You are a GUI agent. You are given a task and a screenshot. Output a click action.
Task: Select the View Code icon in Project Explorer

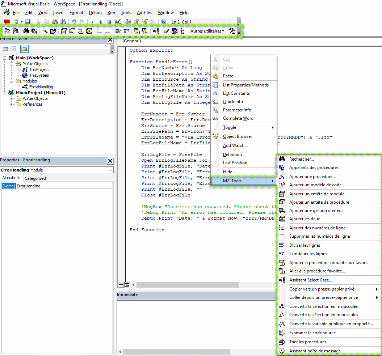tap(5, 48)
